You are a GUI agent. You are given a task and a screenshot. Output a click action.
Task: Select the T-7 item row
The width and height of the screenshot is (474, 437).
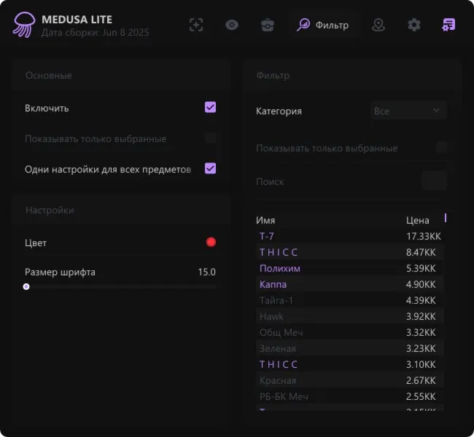point(350,236)
